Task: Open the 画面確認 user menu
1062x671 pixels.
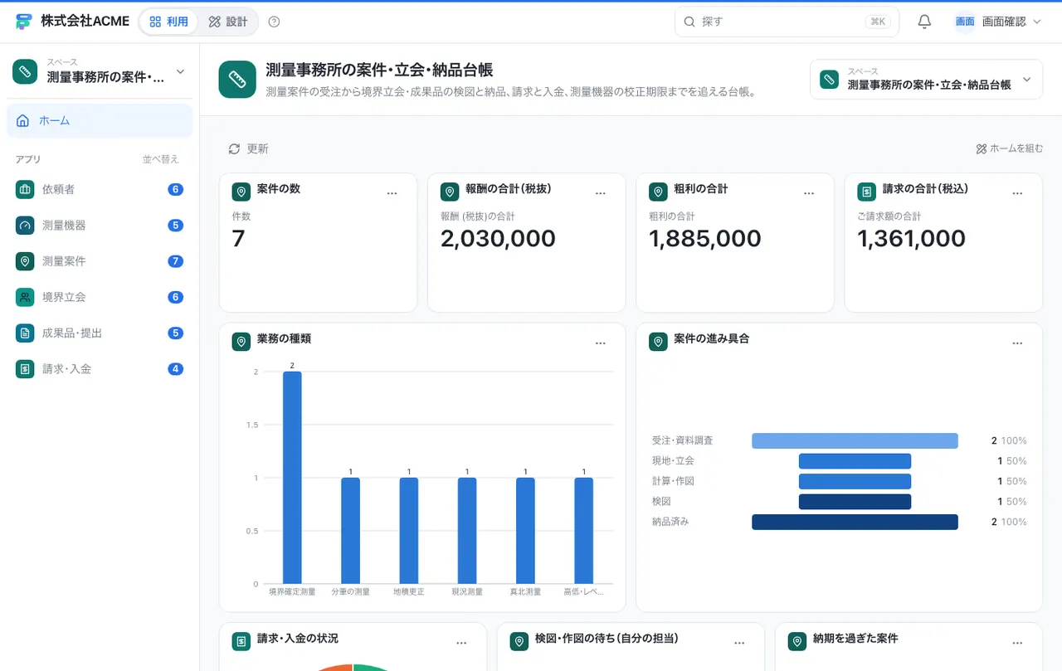Action: [998, 22]
